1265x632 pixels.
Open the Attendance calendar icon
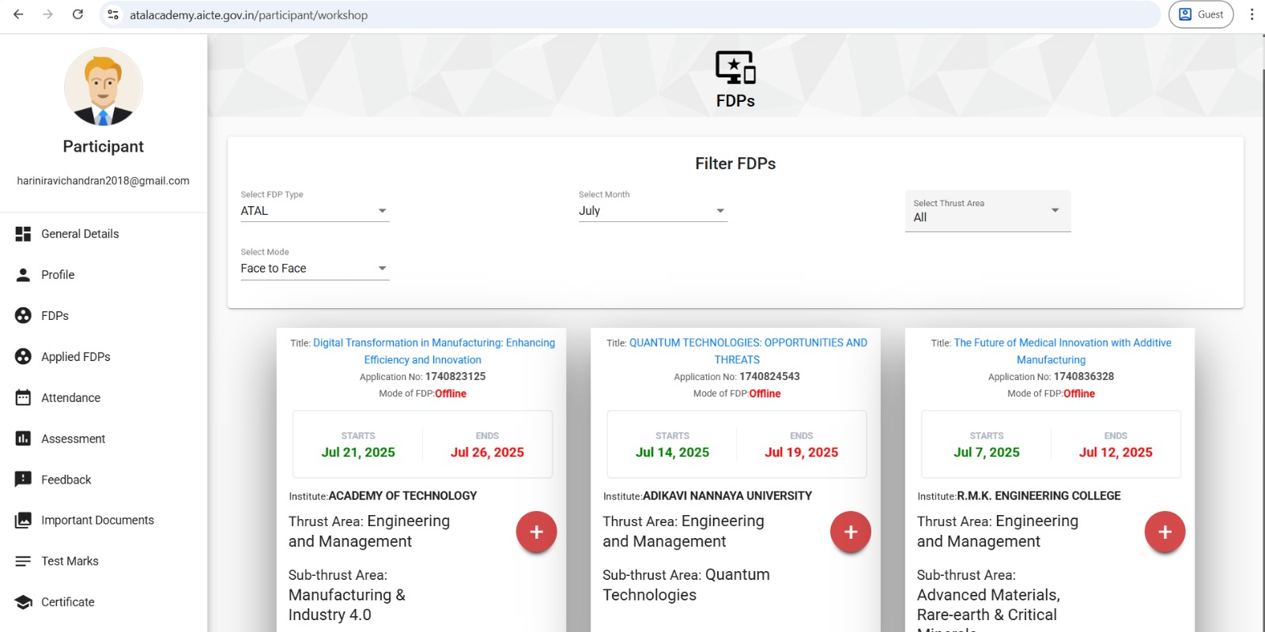pyautogui.click(x=23, y=397)
